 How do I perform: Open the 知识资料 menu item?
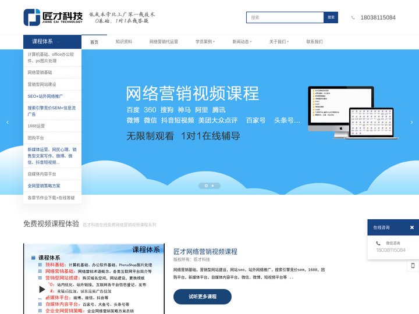pos(124,42)
